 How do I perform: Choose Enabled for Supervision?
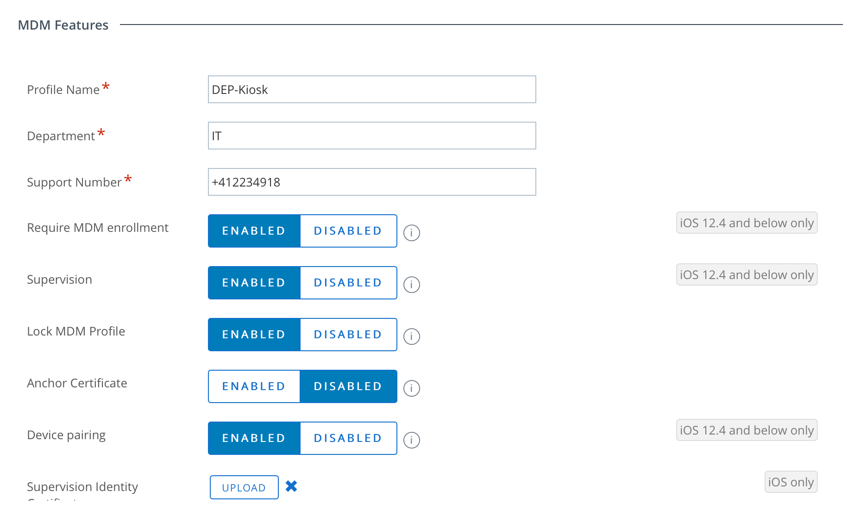[254, 283]
